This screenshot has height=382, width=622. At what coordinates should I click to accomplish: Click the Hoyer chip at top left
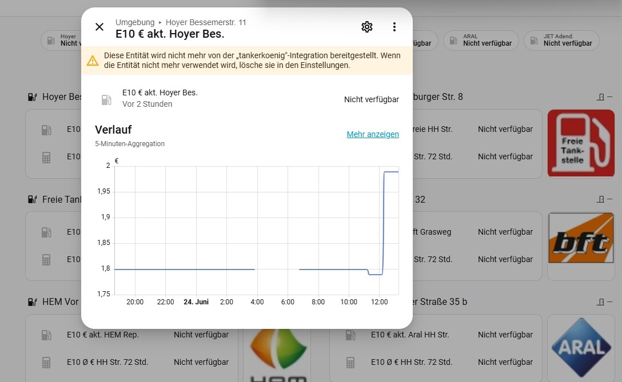point(62,41)
